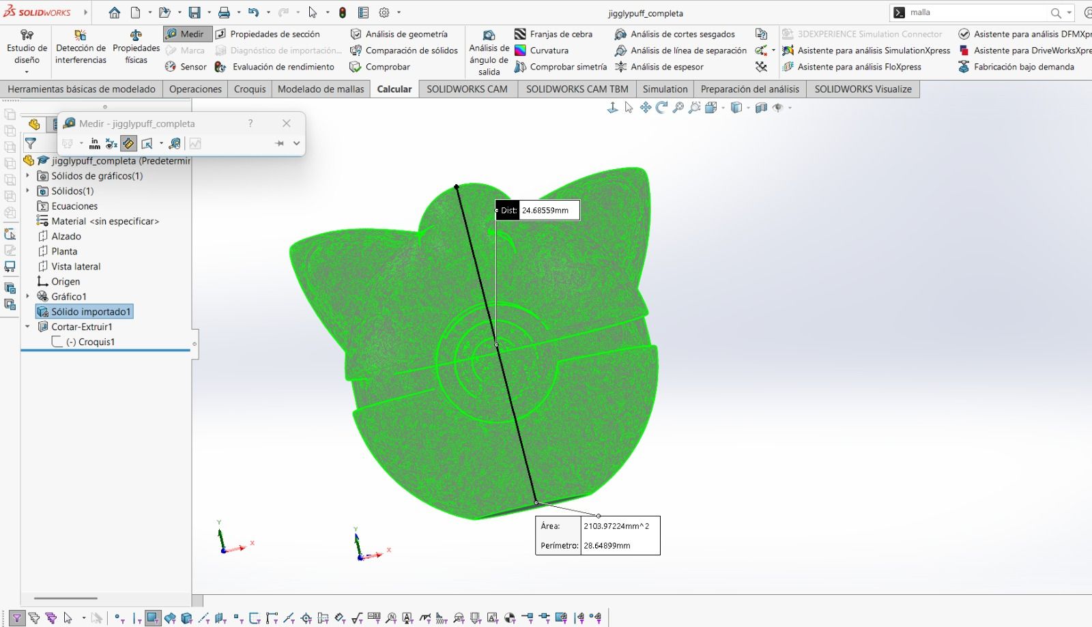The height and width of the screenshot is (627, 1092).
Task: Click Zoom to Fit in view toolbar
Action: pyautogui.click(x=678, y=108)
